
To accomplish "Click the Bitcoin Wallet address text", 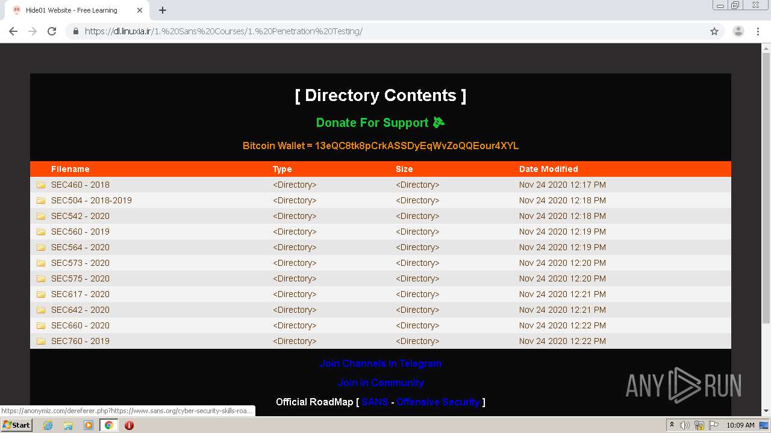I will (x=381, y=146).
